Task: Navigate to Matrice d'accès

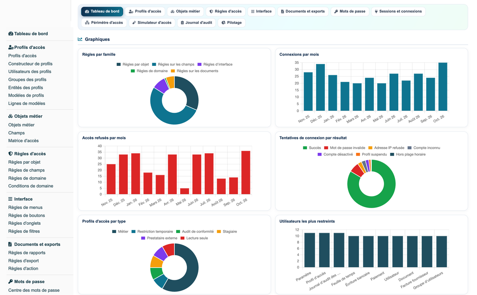Action: tap(23, 141)
